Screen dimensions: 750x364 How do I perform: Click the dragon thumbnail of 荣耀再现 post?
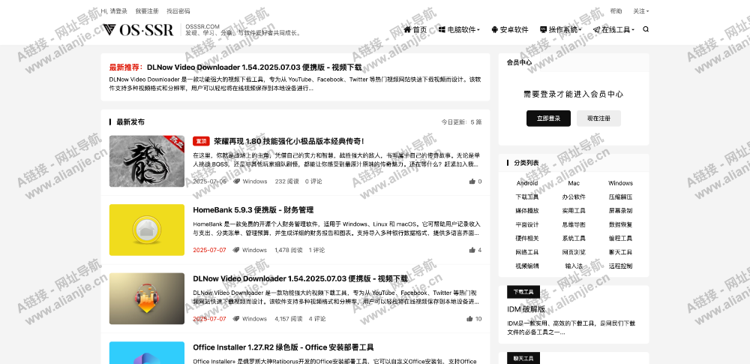click(147, 161)
